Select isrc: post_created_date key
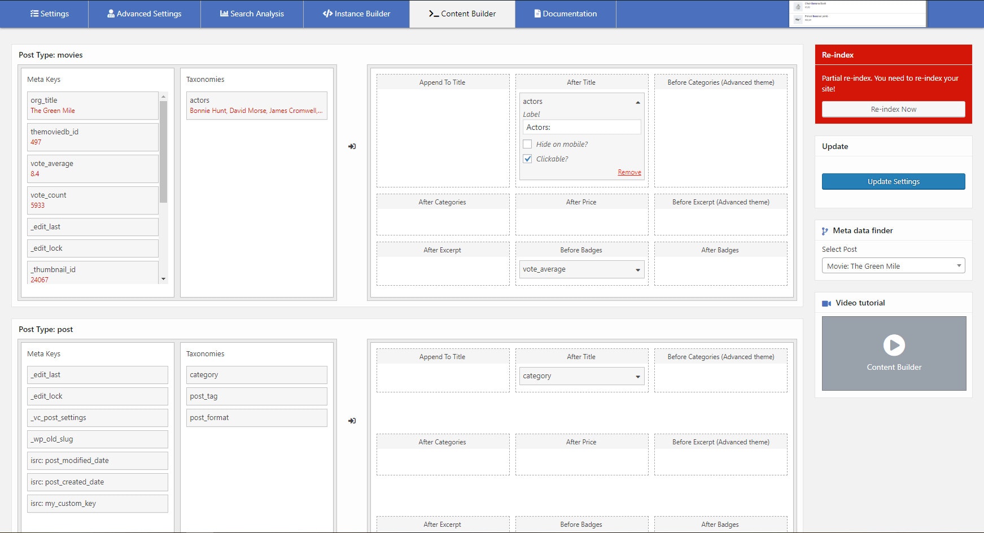Image resolution: width=984 pixels, height=533 pixels. click(x=98, y=482)
